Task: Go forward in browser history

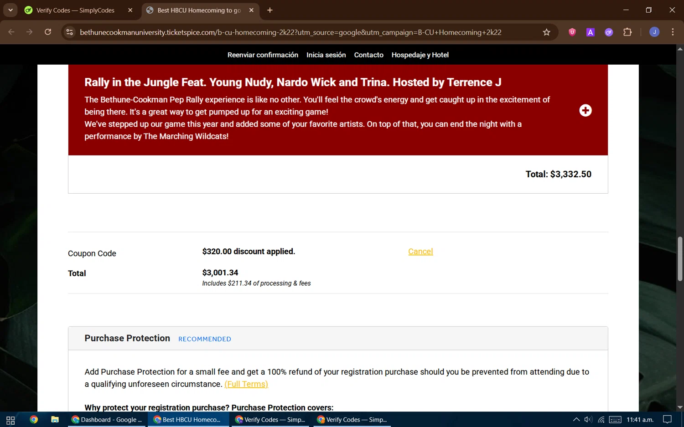Action: (x=30, y=32)
